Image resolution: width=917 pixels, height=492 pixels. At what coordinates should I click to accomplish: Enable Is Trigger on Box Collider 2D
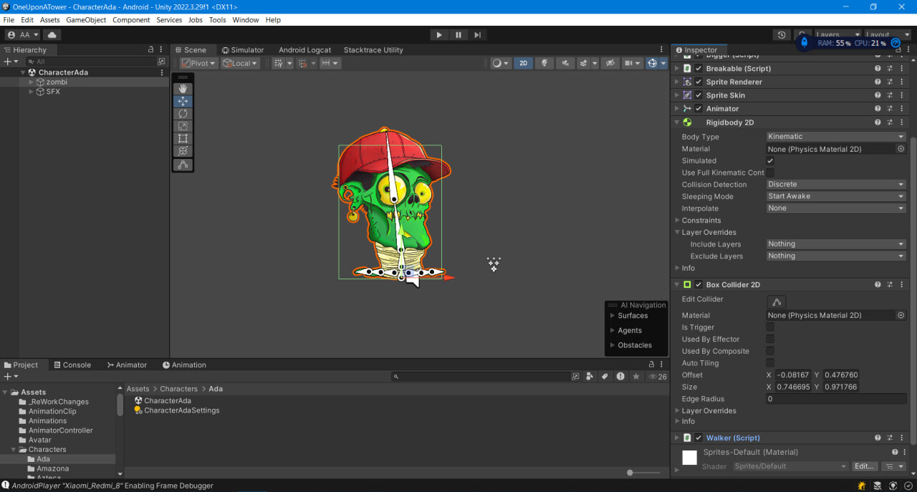pos(770,327)
